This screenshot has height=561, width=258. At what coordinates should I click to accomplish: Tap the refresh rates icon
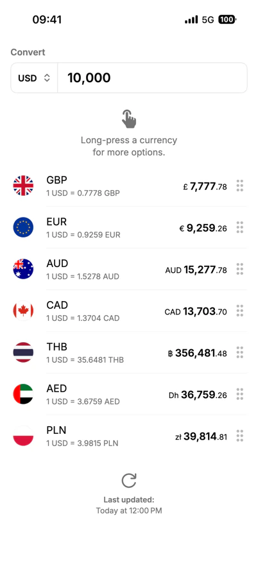[x=129, y=481]
